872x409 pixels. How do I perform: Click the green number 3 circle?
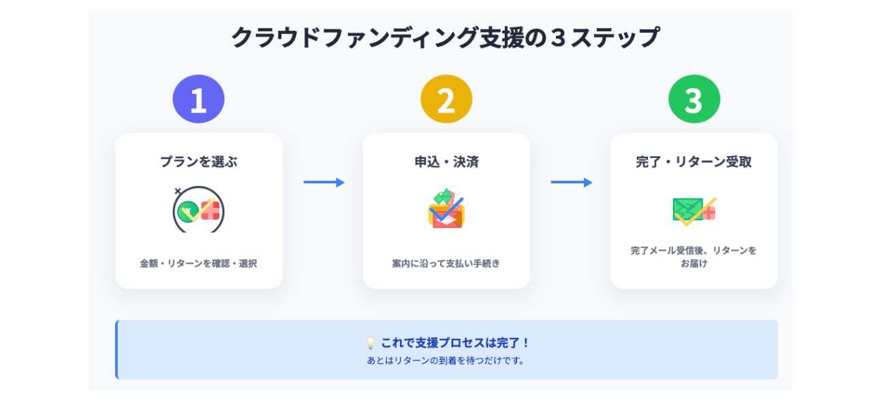694,100
